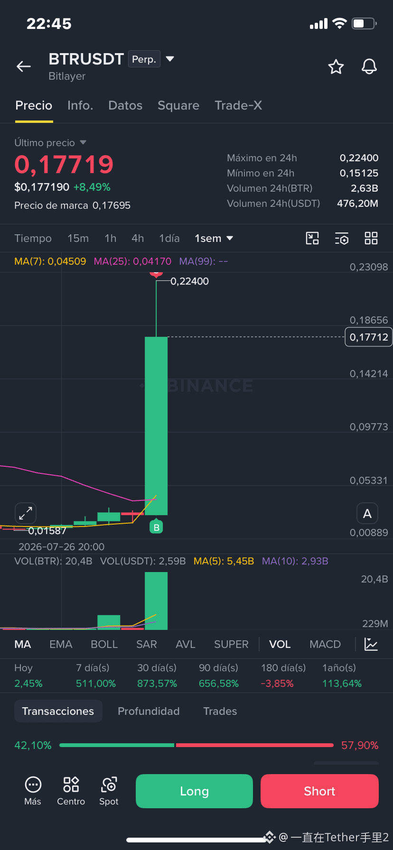Image resolution: width=393 pixels, height=850 pixels.
Task: Open the Profundidad tab
Action: [149, 711]
